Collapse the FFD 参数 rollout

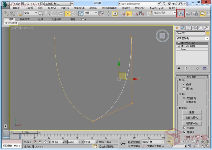(192, 77)
